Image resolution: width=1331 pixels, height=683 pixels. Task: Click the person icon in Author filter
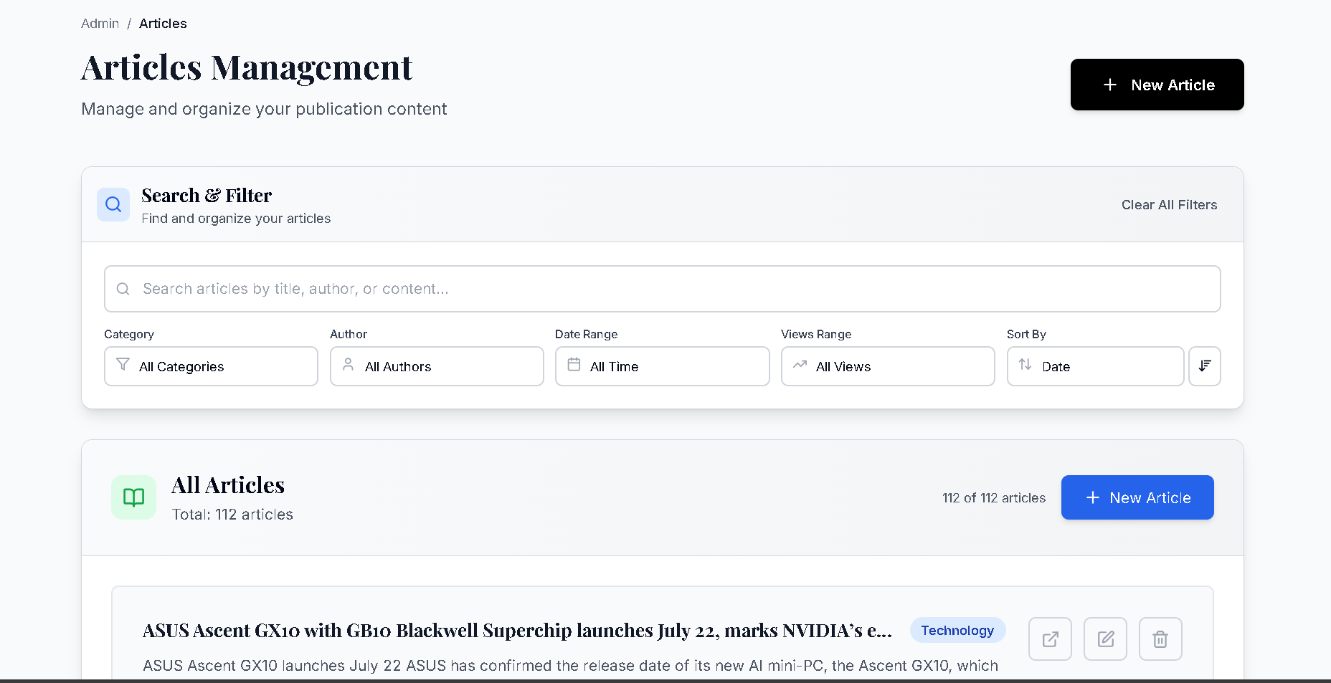349,365
